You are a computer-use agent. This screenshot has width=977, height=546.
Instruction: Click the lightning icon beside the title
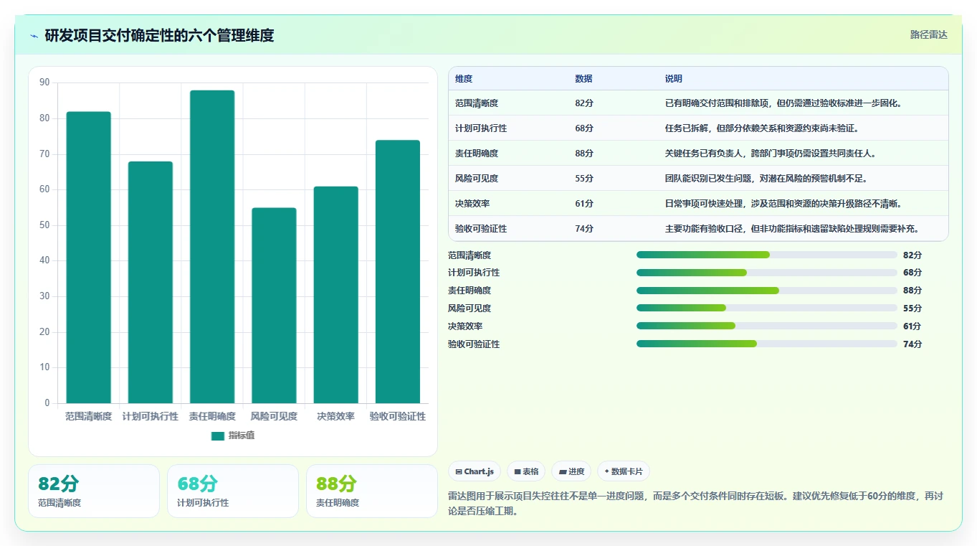pyautogui.click(x=34, y=36)
